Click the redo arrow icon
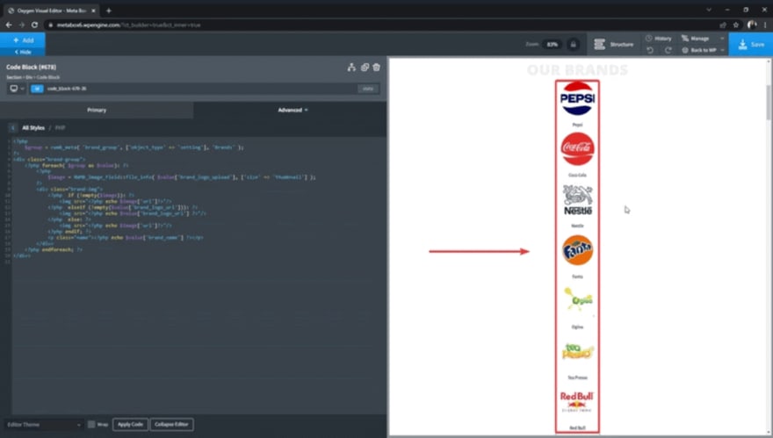The image size is (773, 438). coord(668,50)
